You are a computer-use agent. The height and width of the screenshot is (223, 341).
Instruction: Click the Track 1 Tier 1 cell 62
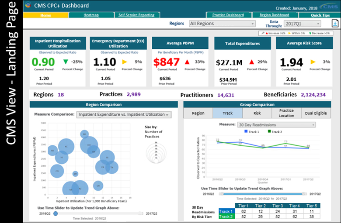click(x=244, y=211)
